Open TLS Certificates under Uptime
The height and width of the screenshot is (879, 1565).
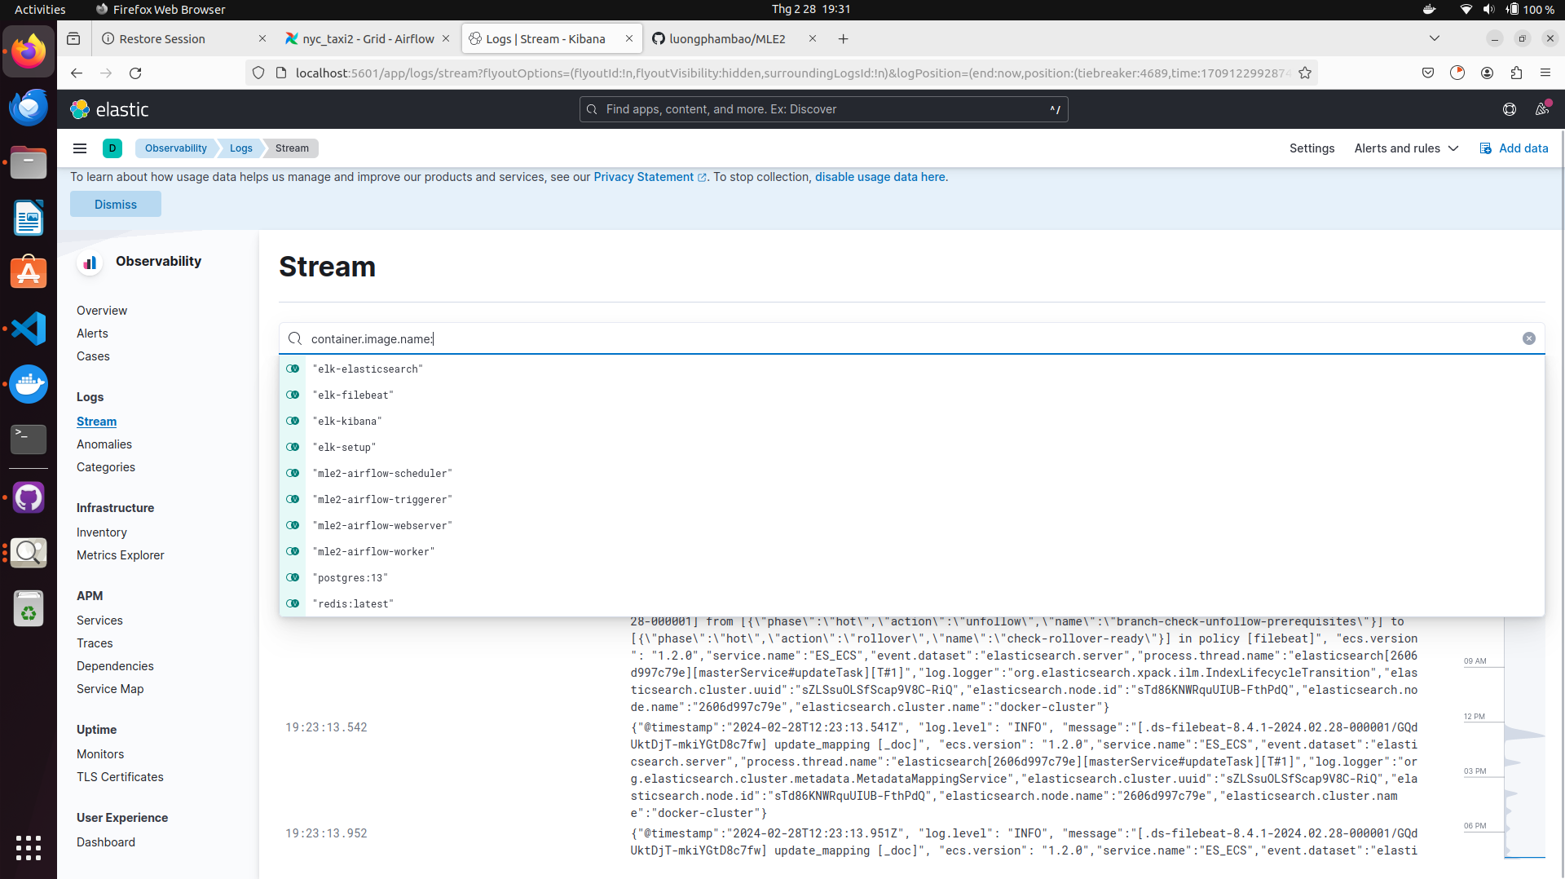(x=120, y=777)
